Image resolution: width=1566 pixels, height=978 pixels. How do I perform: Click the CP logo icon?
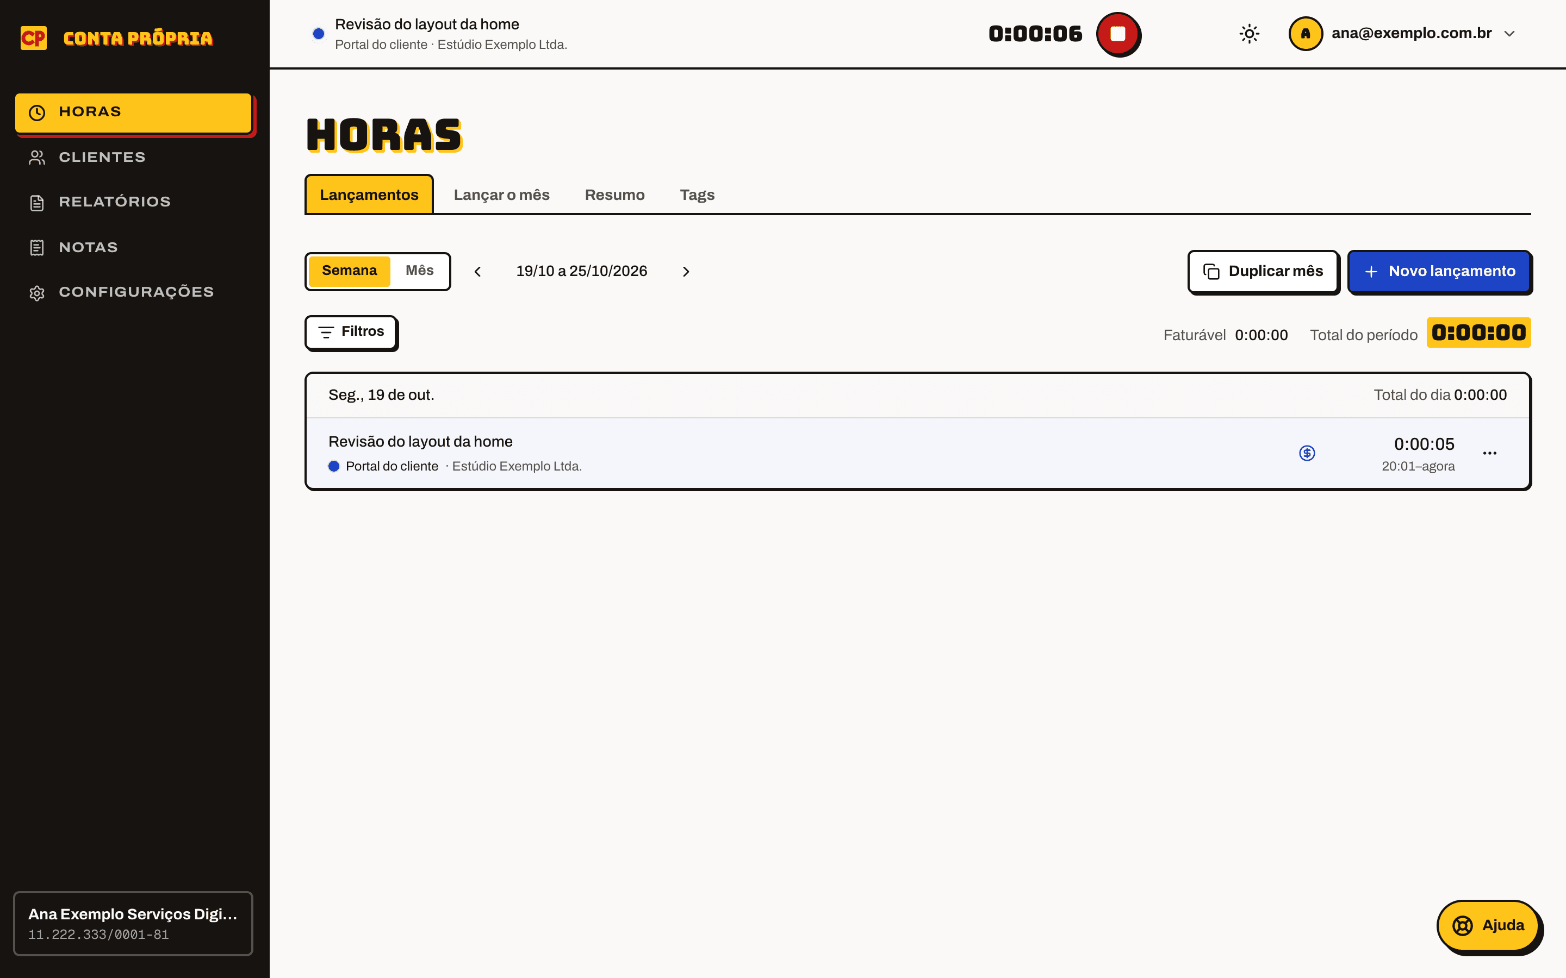tap(34, 38)
